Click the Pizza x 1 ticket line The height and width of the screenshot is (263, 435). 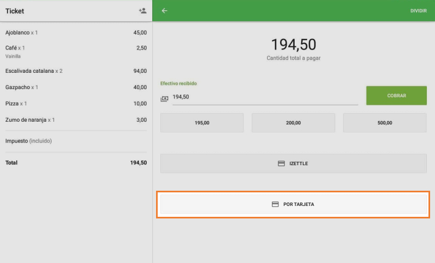tap(76, 103)
